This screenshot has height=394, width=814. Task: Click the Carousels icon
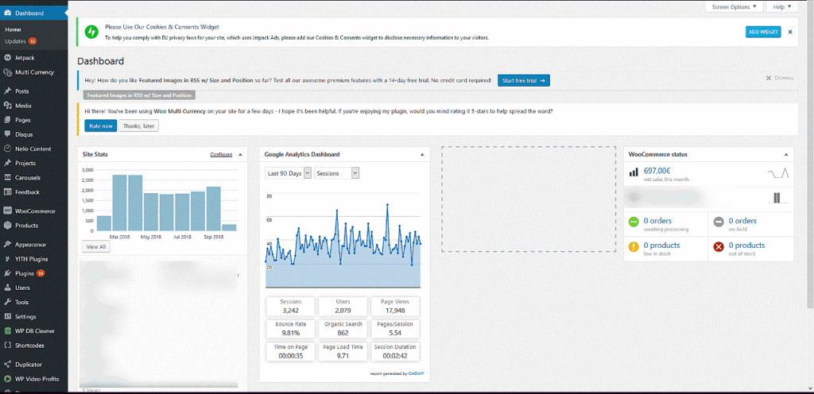pyautogui.click(x=7, y=177)
